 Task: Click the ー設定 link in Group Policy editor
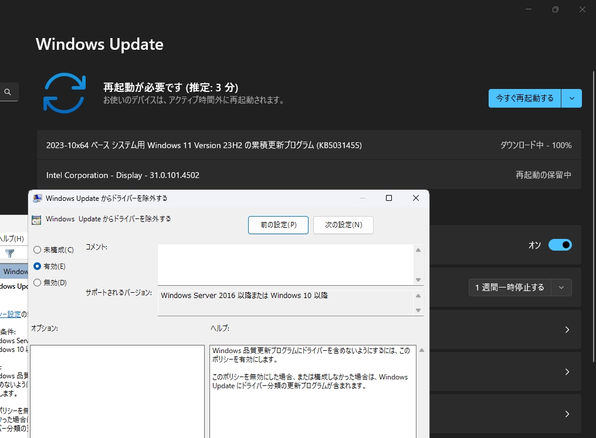click(10, 314)
